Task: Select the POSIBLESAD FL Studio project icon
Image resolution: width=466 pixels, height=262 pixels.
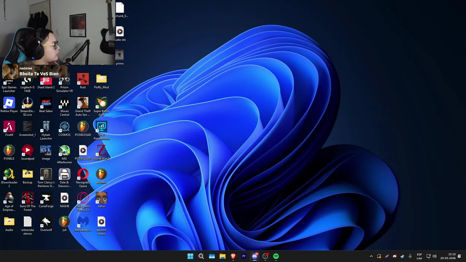Action: point(83,129)
